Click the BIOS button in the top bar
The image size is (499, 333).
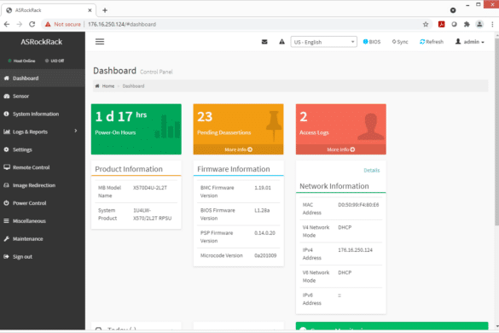coord(372,42)
